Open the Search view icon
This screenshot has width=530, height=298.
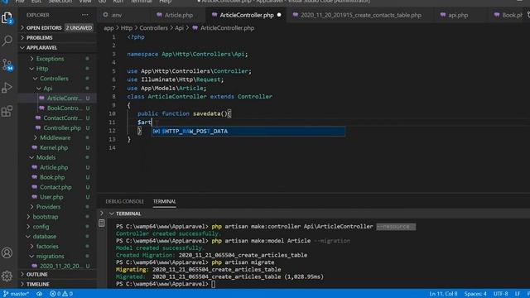pyautogui.click(x=7, y=41)
